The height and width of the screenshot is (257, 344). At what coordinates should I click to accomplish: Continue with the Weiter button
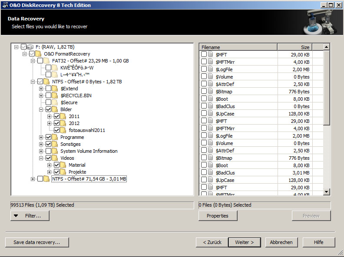tap(245, 242)
